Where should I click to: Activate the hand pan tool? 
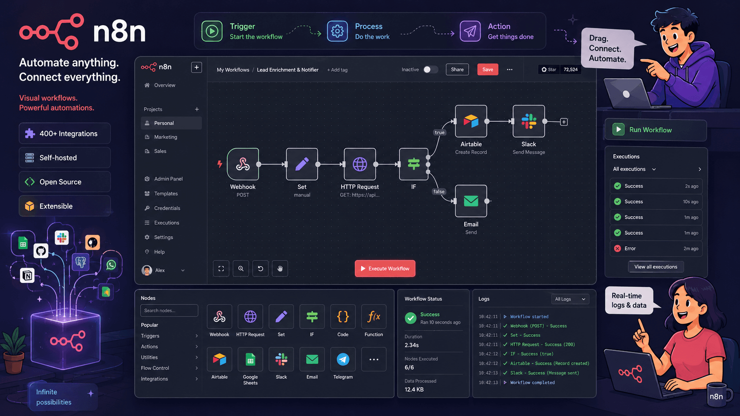pyautogui.click(x=280, y=268)
